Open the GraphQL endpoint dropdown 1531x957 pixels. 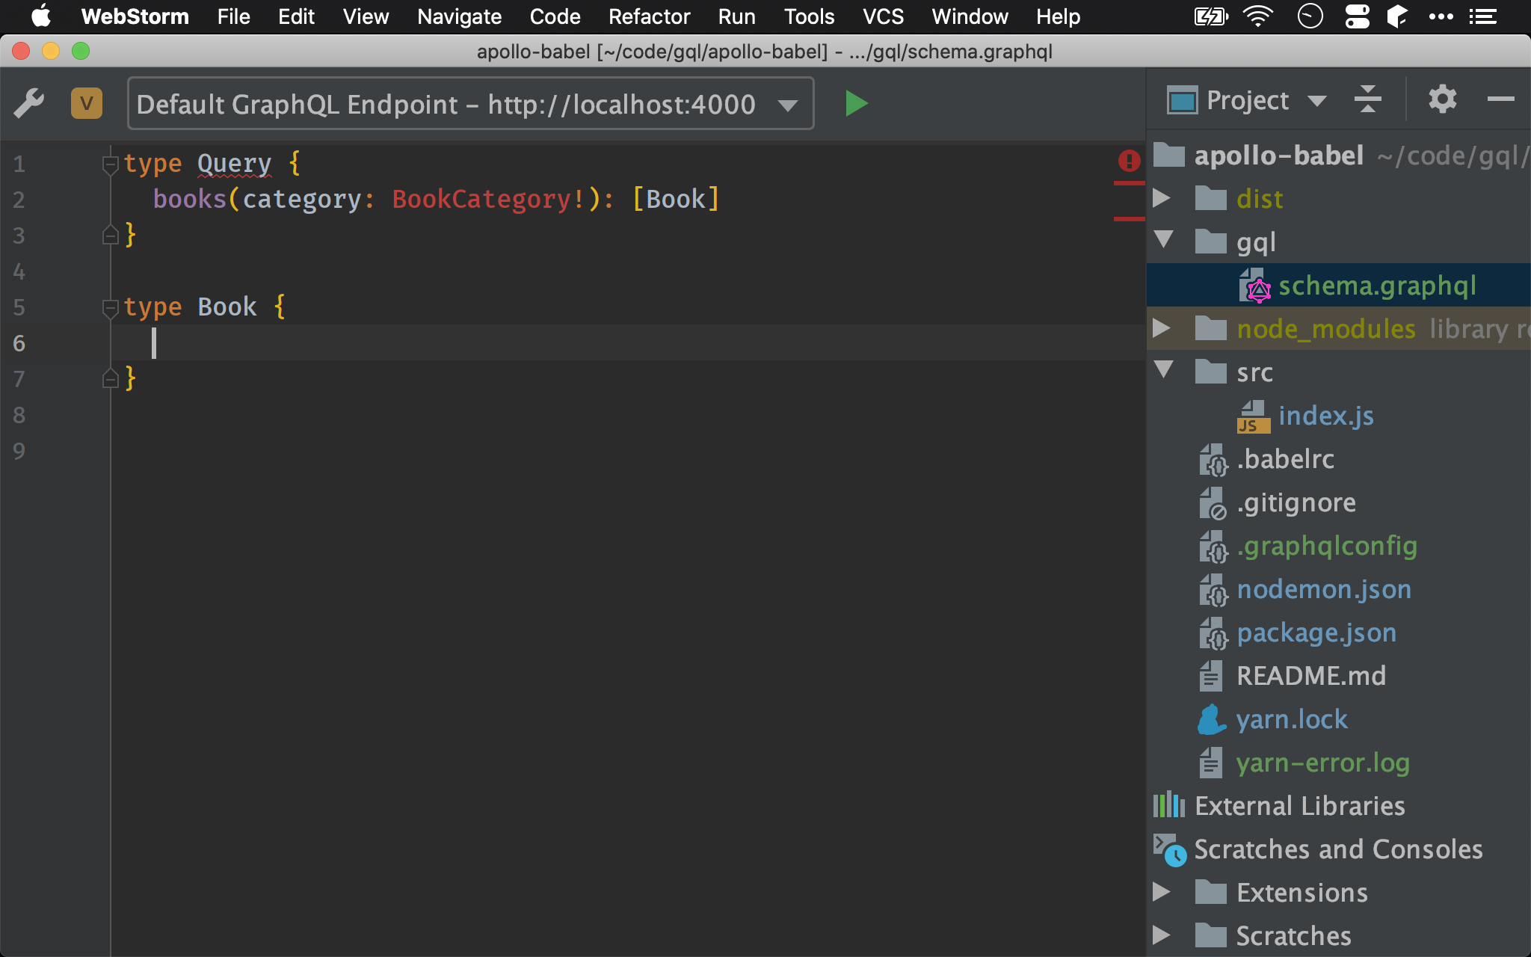pos(790,102)
